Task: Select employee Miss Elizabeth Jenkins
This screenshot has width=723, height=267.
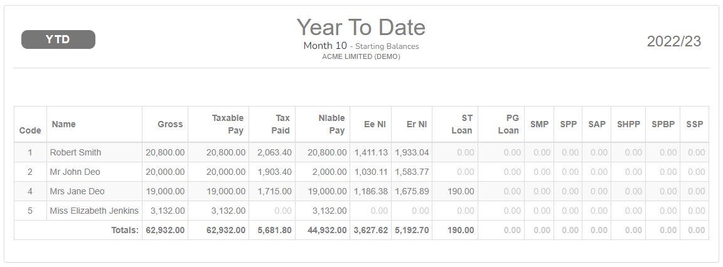Action: tap(94, 211)
